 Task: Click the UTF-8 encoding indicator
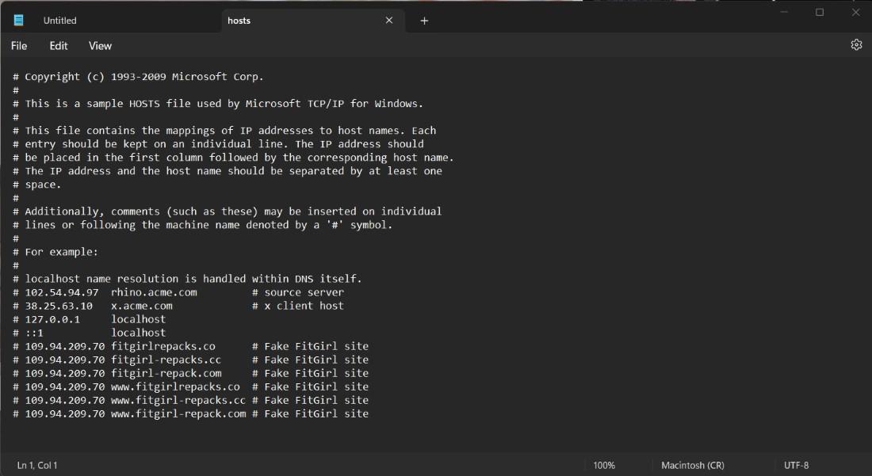pyautogui.click(x=797, y=466)
